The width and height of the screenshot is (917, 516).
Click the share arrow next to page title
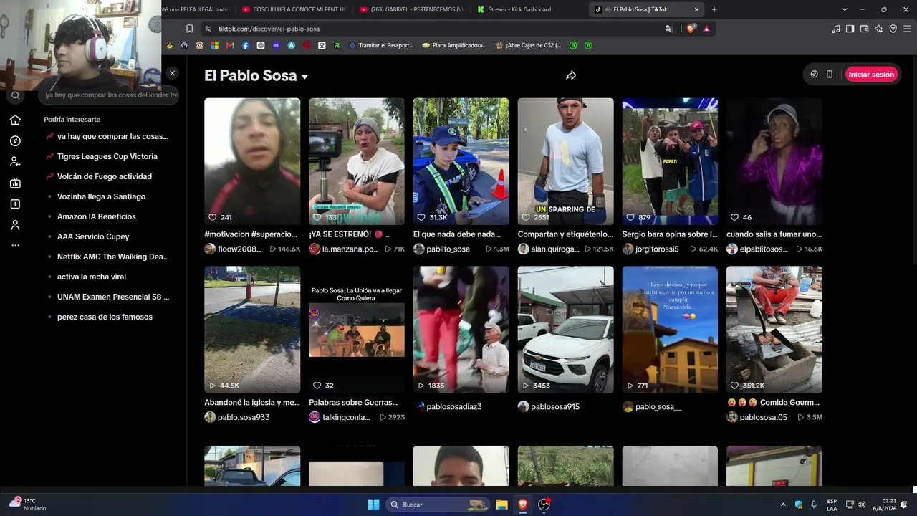click(571, 75)
